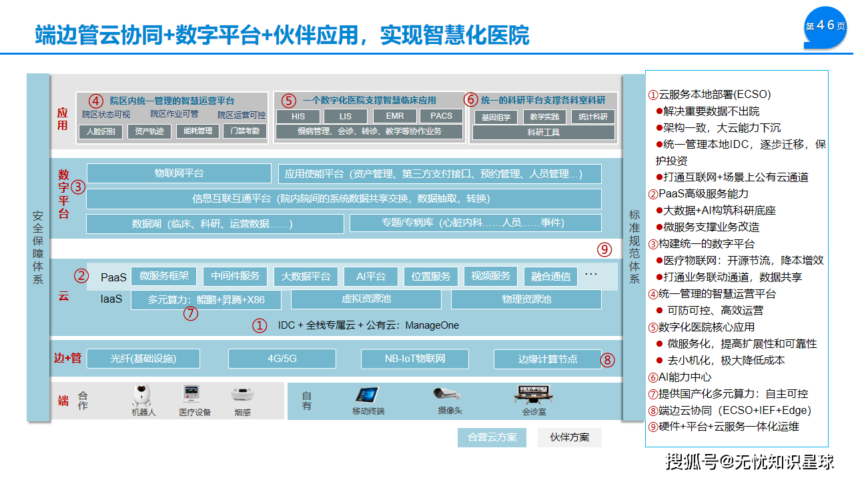Click the 4G/5G network box

282,359
